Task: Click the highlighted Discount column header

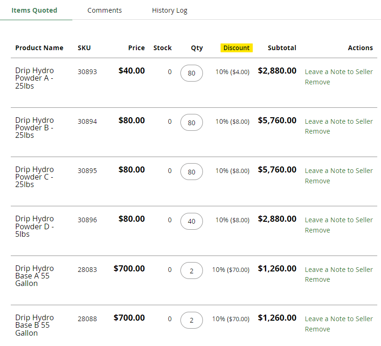Action: coord(236,48)
